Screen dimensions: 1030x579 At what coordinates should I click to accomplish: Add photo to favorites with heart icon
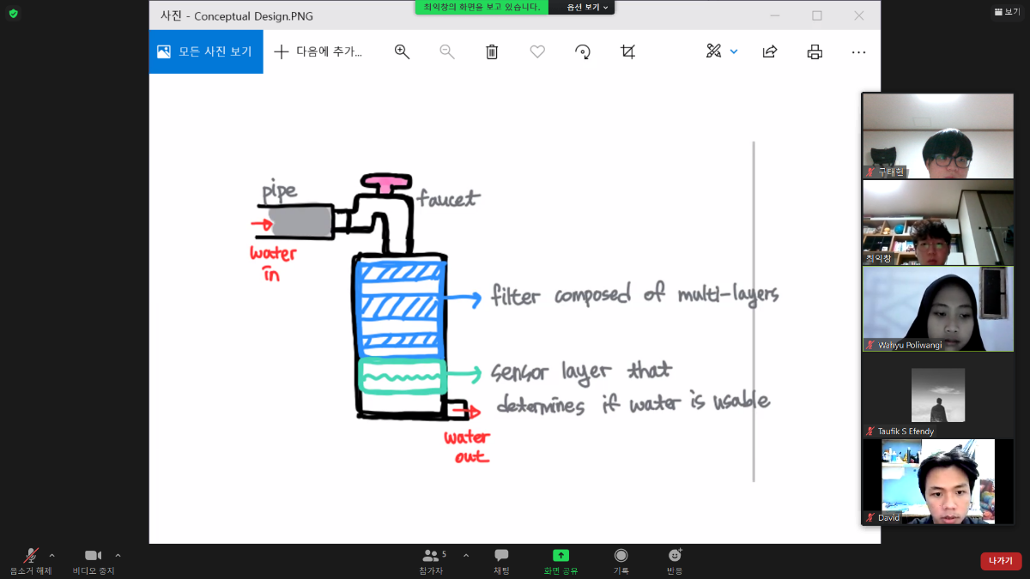(537, 51)
